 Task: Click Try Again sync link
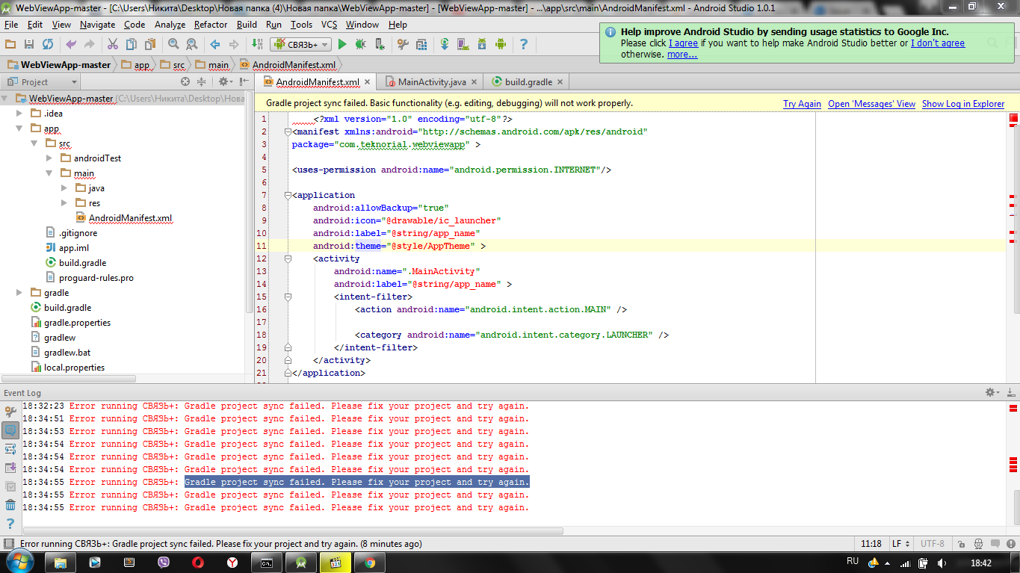point(802,104)
